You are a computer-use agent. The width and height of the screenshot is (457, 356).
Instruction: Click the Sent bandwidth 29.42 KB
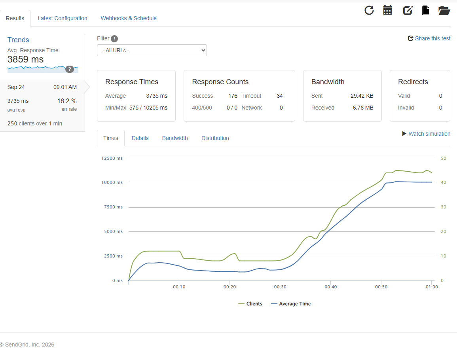pos(362,96)
